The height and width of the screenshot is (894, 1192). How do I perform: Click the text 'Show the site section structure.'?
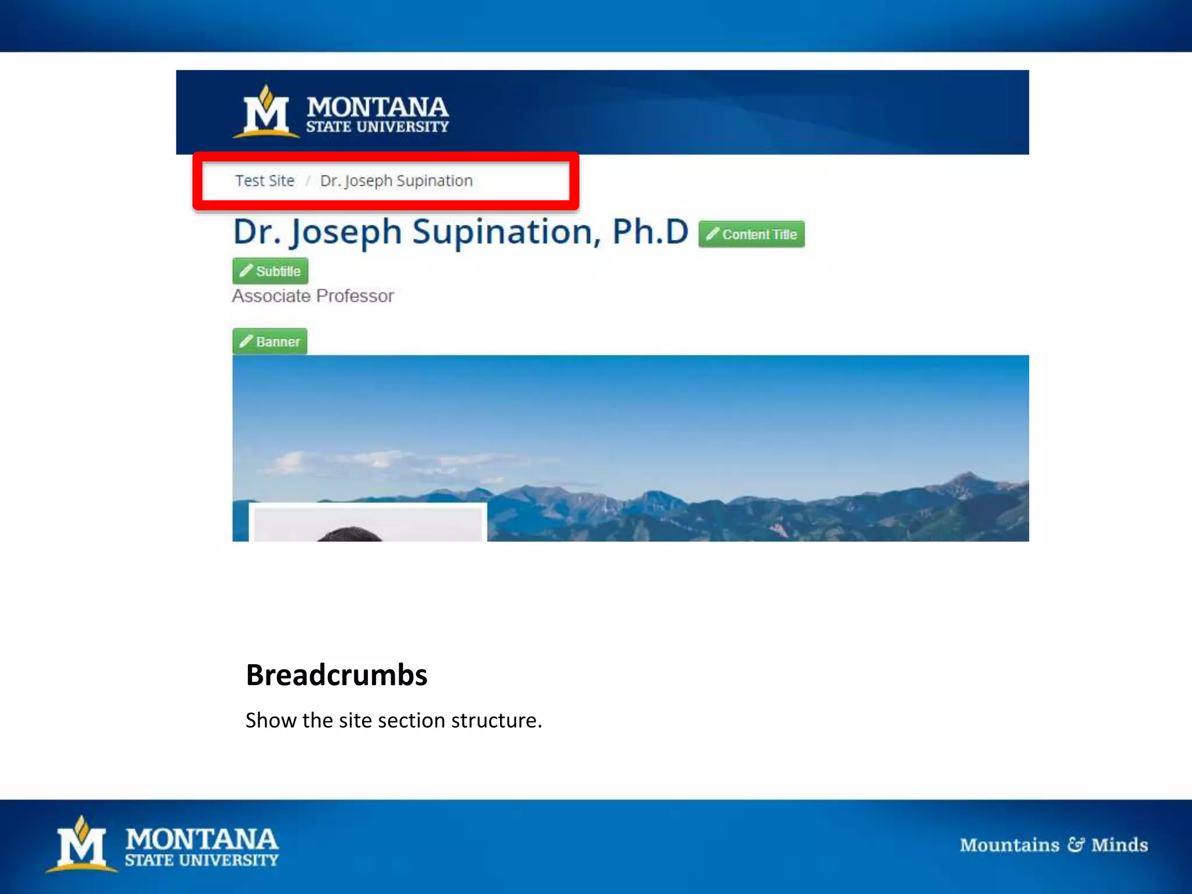tap(393, 721)
